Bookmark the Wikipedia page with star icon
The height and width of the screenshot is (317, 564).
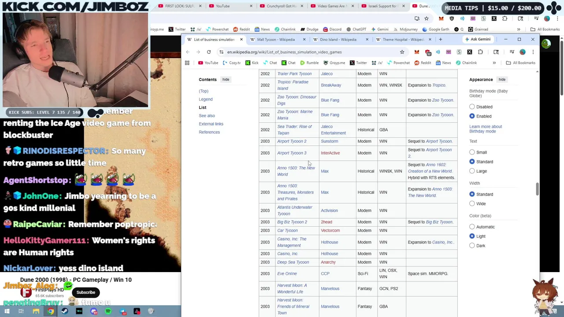point(402,52)
